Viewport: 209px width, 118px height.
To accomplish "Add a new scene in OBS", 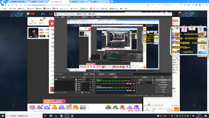I will click(56, 93).
